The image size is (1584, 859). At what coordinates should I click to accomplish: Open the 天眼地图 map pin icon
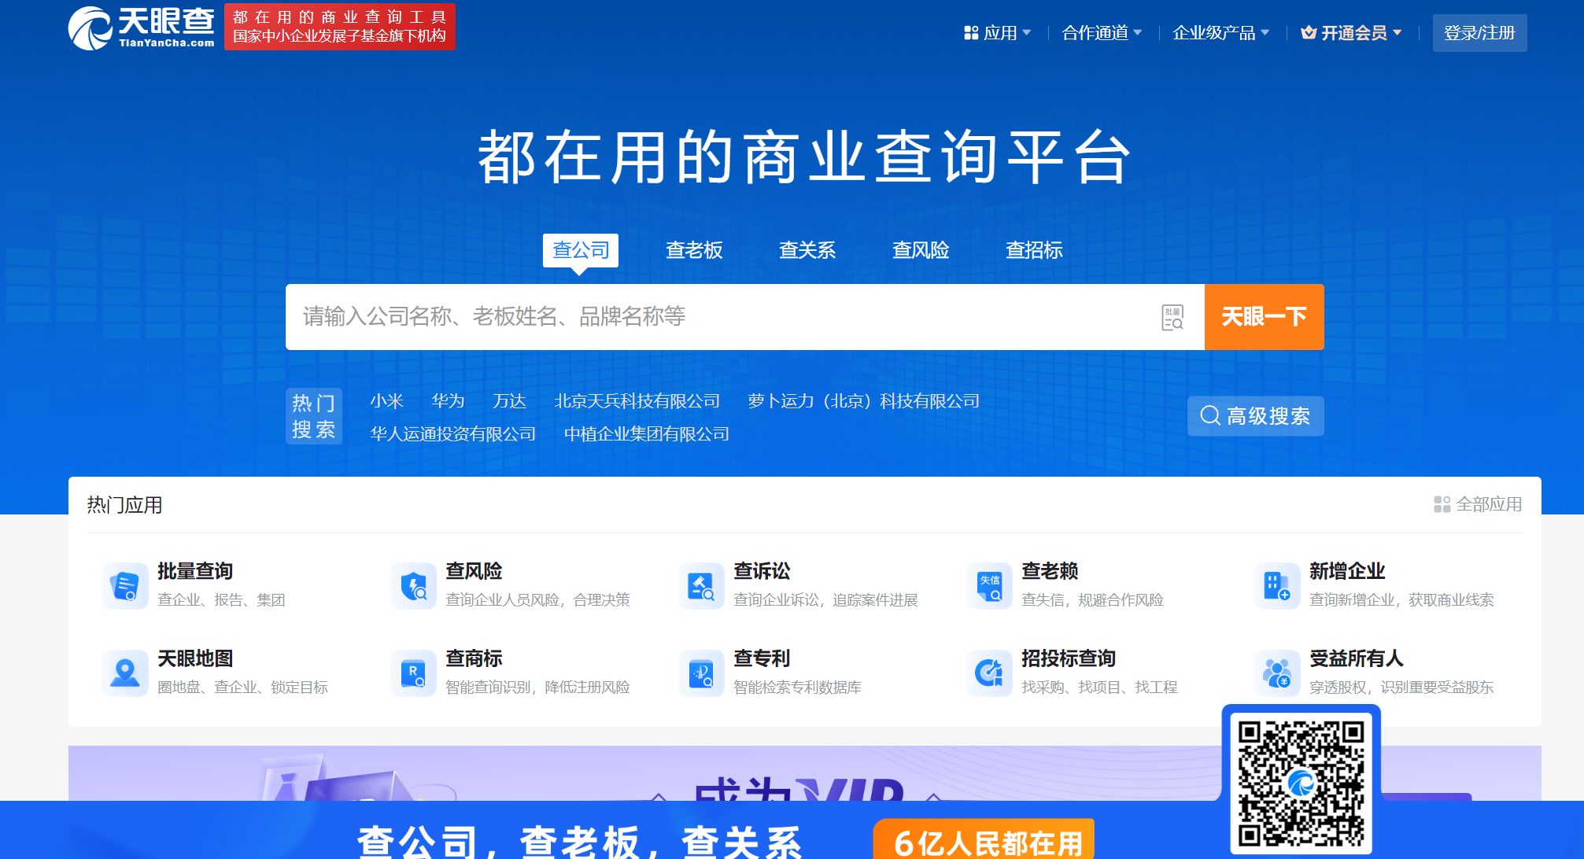pos(125,673)
